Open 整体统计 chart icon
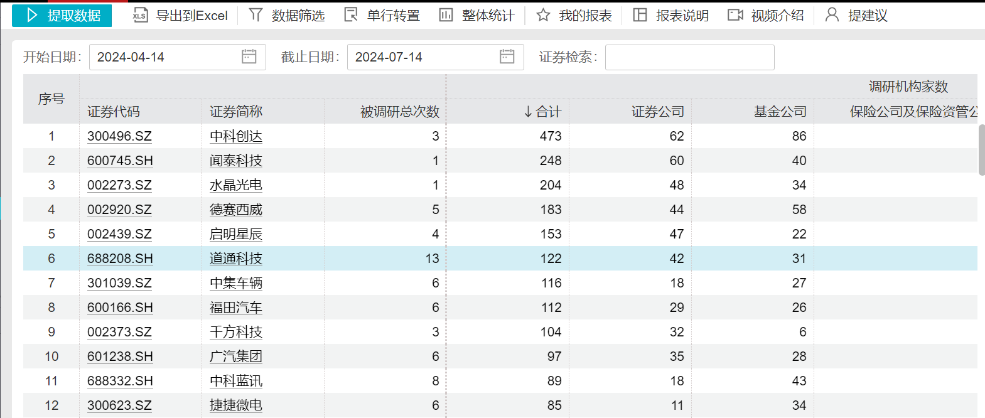 pos(446,15)
